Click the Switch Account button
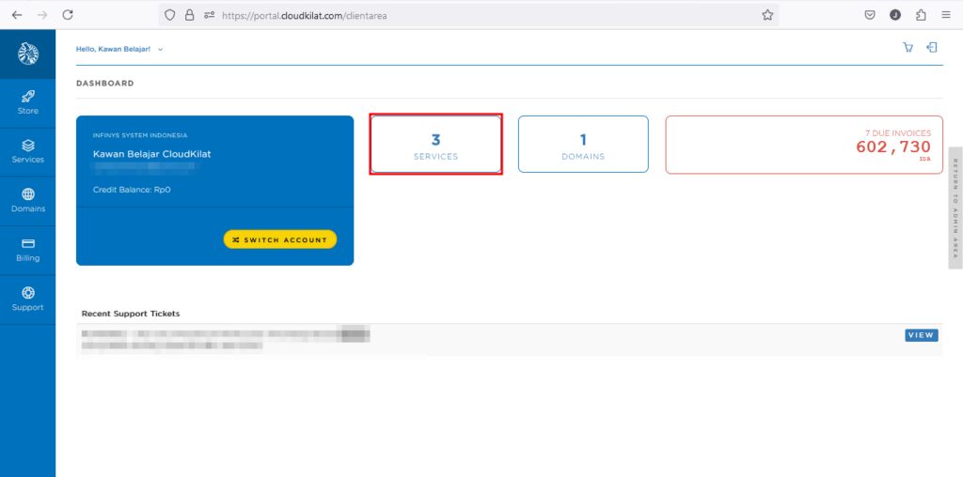 pos(280,239)
